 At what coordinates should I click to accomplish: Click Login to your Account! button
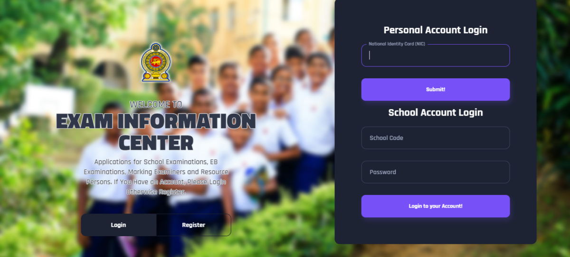[436, 206]
